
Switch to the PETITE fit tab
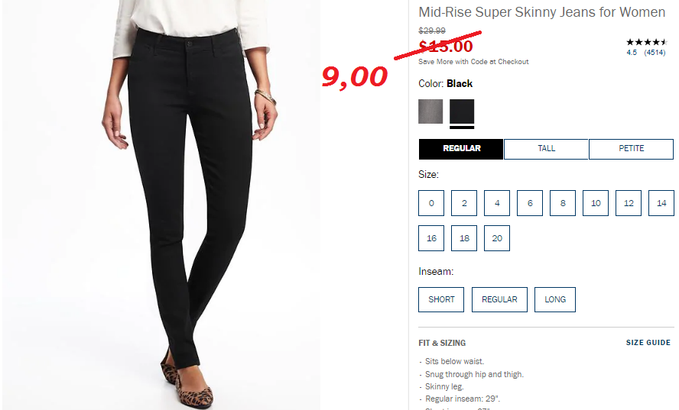click(x=631, y=149)
